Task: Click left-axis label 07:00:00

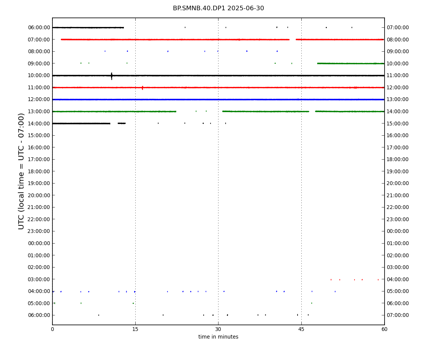Action: tap(39, 40)
